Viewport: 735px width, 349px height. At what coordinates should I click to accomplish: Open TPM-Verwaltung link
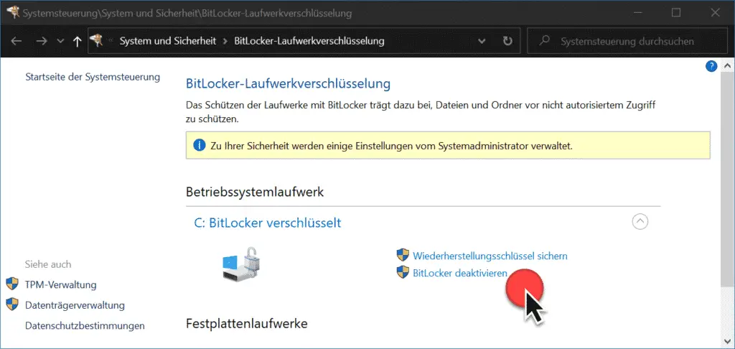[60, 285]
